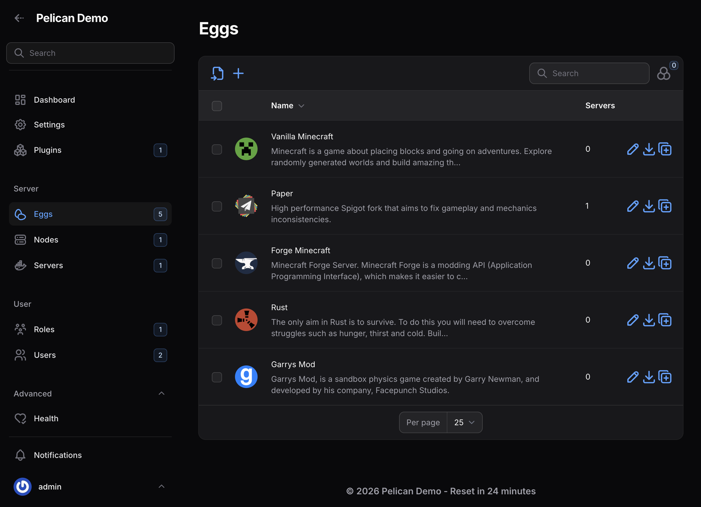701x507 pixels.
Task: Edit the Forge Minecraft egg via pencil icon
Action: (633, 263)
